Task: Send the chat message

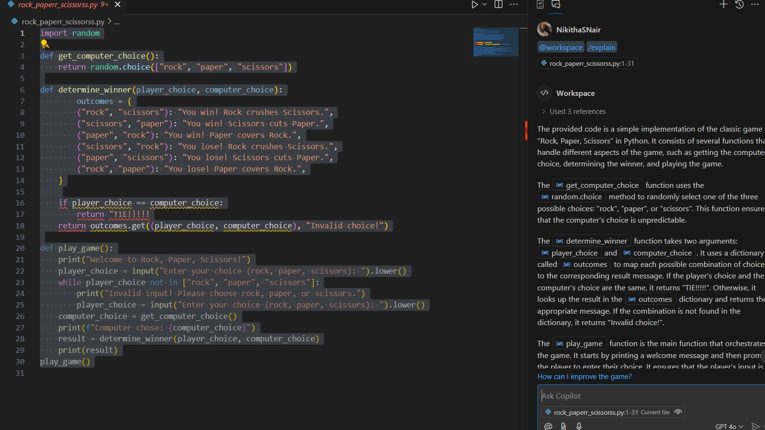Action: 755,426
